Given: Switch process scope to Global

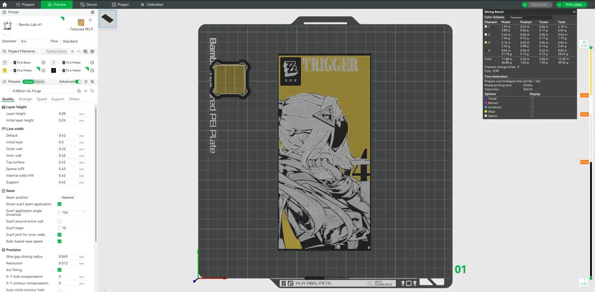Looking at the screenshot, I should point(28,81).
